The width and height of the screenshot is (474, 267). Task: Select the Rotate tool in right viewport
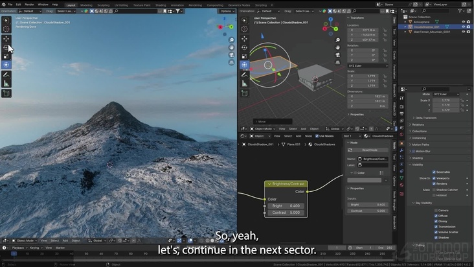tap(244, 47)
